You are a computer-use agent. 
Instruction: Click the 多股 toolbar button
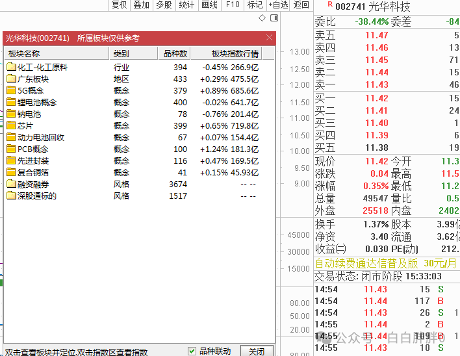pos(164,5)
